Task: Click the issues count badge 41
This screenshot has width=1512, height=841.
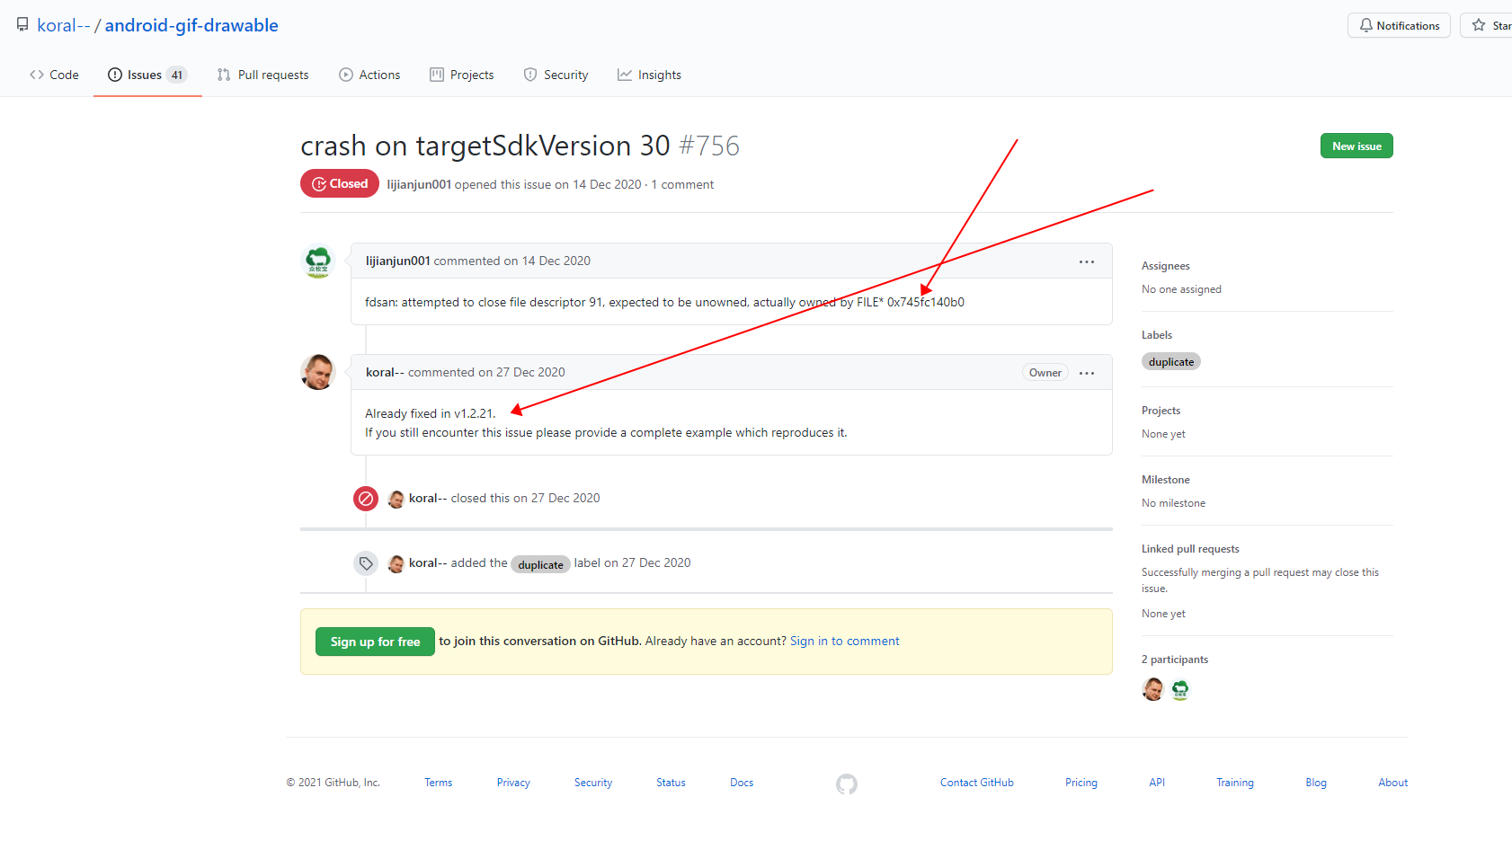Action: [x=177, y=75]
